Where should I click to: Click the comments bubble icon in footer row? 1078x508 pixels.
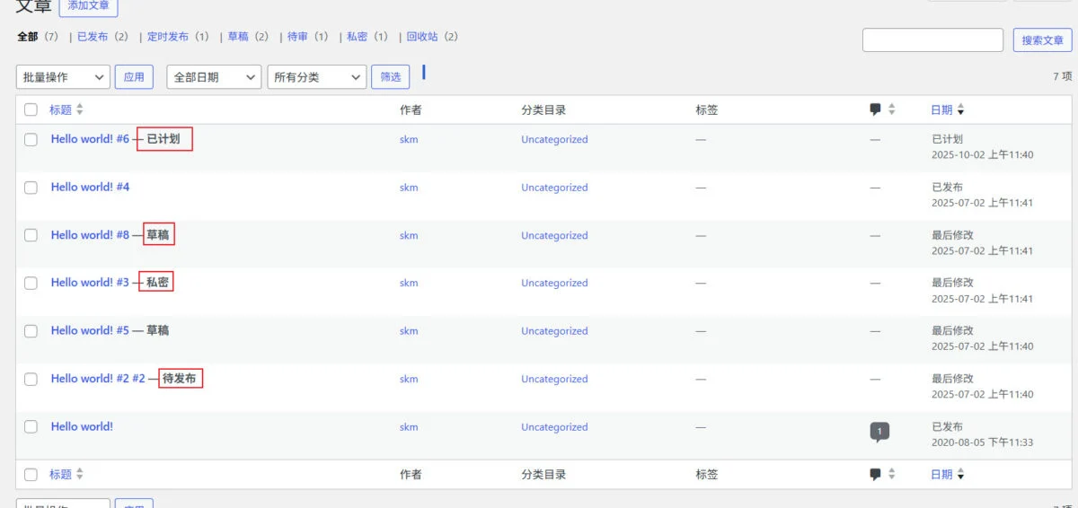pos(875,475)
